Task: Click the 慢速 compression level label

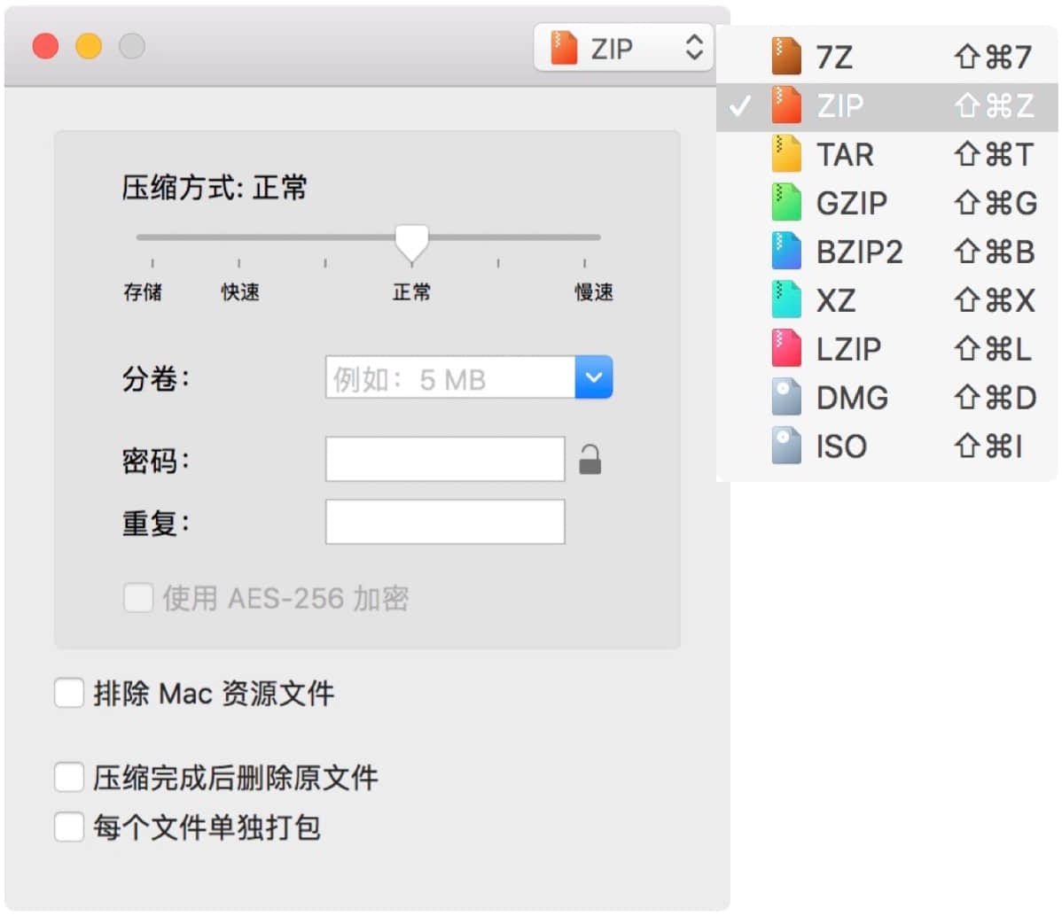Action: pyautogui.click(x=593, y=292)
